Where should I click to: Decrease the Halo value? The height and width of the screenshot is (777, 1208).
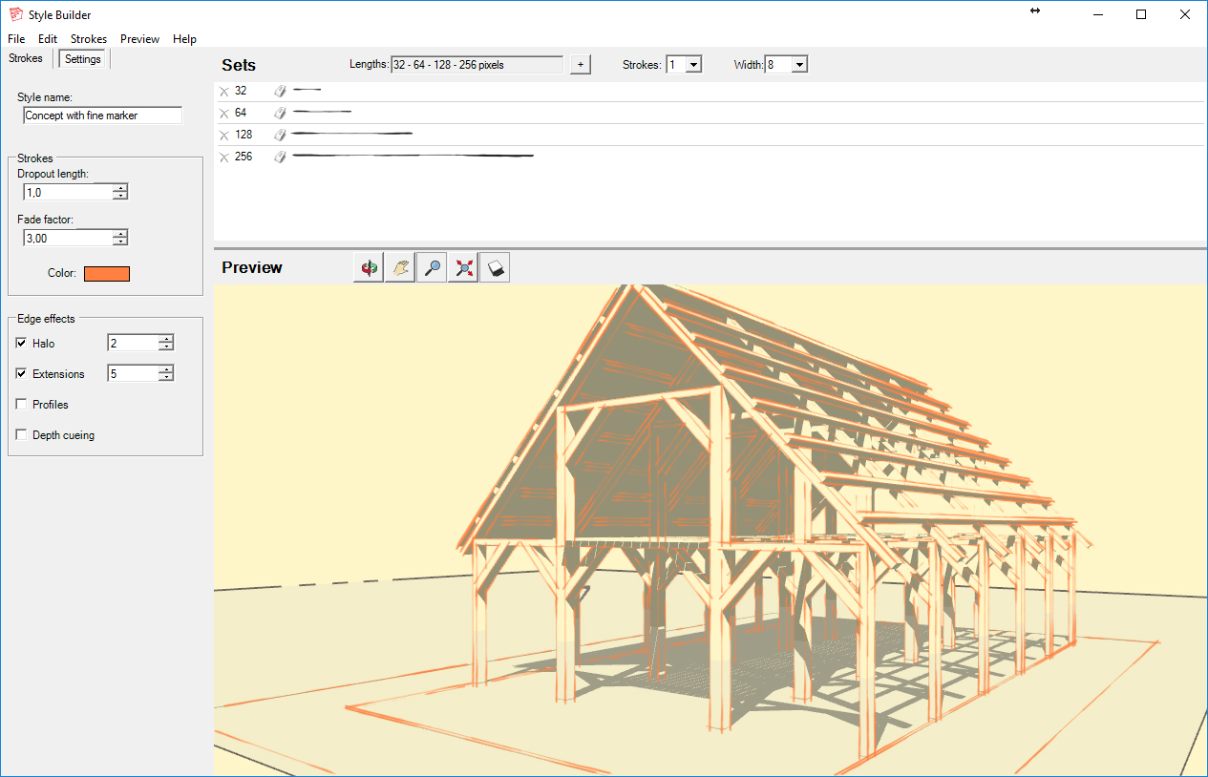pos(166,346)
